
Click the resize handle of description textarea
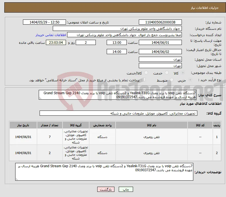[x=40, y=98]
